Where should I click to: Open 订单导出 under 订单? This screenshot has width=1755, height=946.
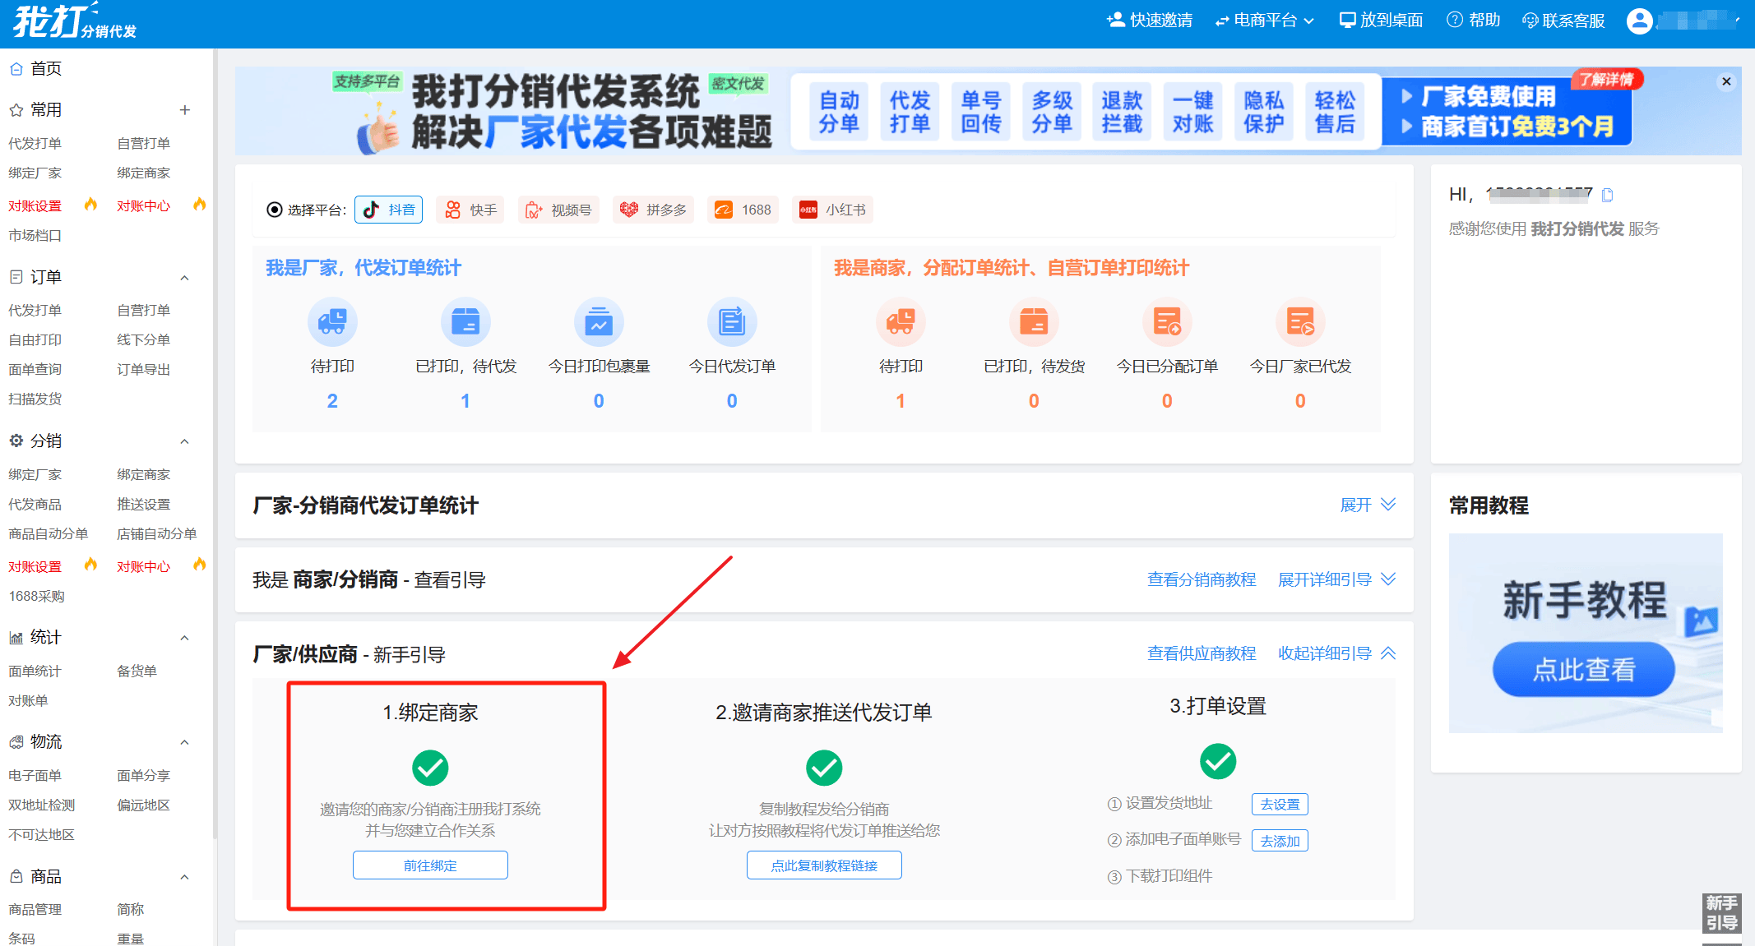(x=144, y=369)
